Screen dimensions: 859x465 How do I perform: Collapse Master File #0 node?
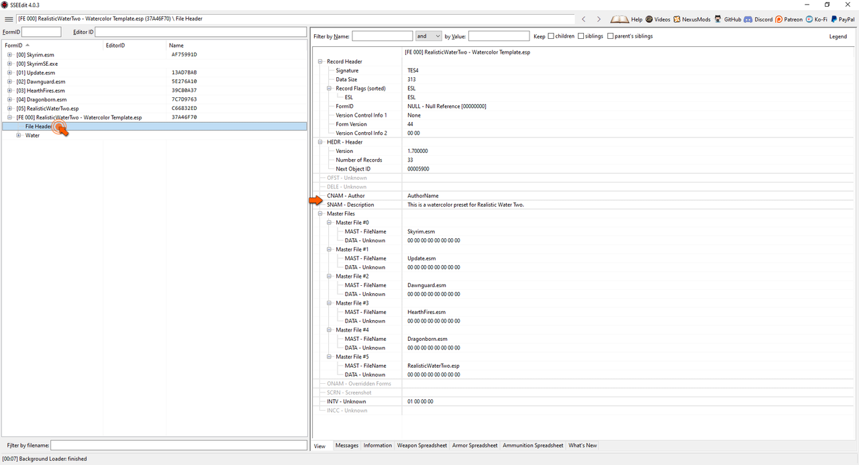[x=330, y=223]
